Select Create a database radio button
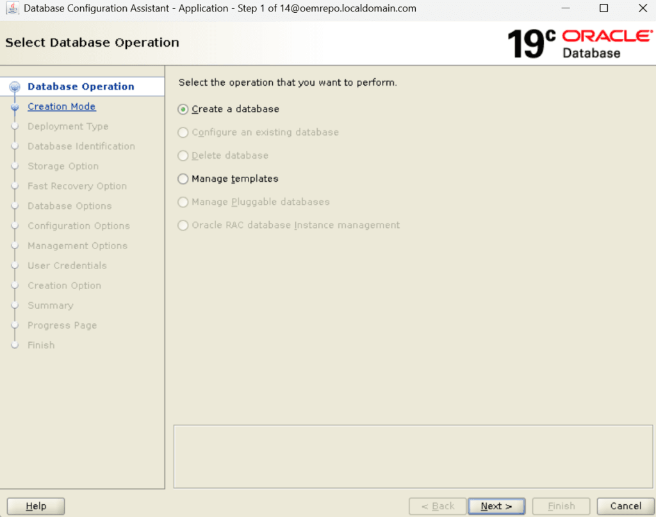This screenshot has width=656, height=517. (x=183, y=109)
